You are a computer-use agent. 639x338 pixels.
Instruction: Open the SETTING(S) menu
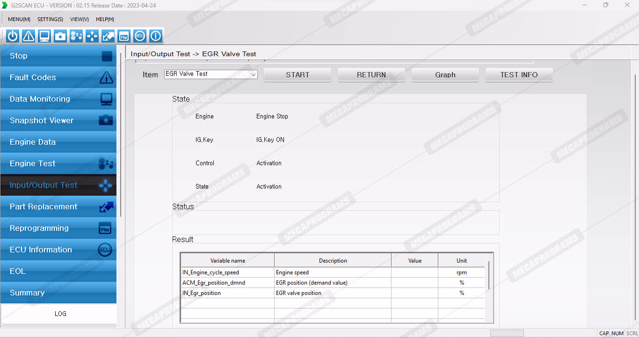click(x=50, y=19)
